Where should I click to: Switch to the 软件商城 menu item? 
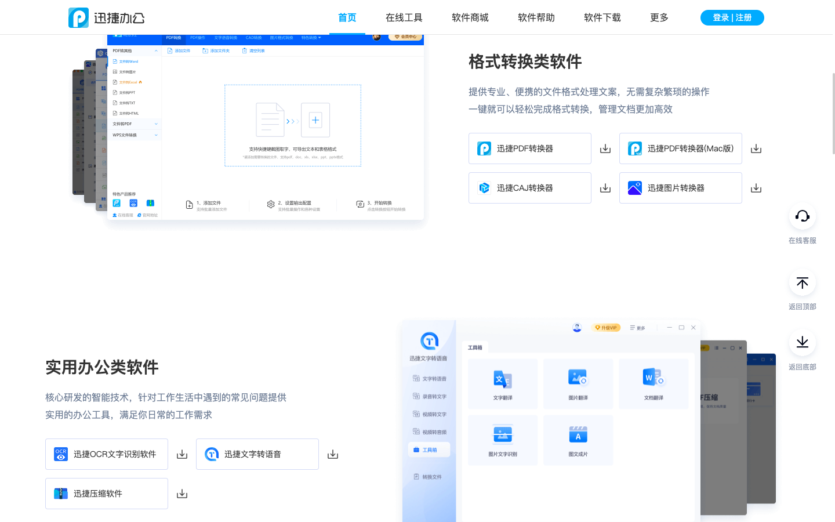point(470,17)
